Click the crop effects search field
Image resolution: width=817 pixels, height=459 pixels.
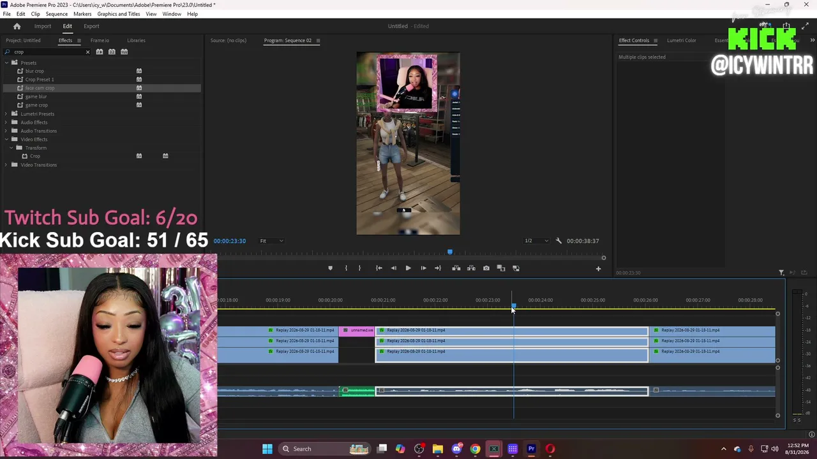click(47, 52)
